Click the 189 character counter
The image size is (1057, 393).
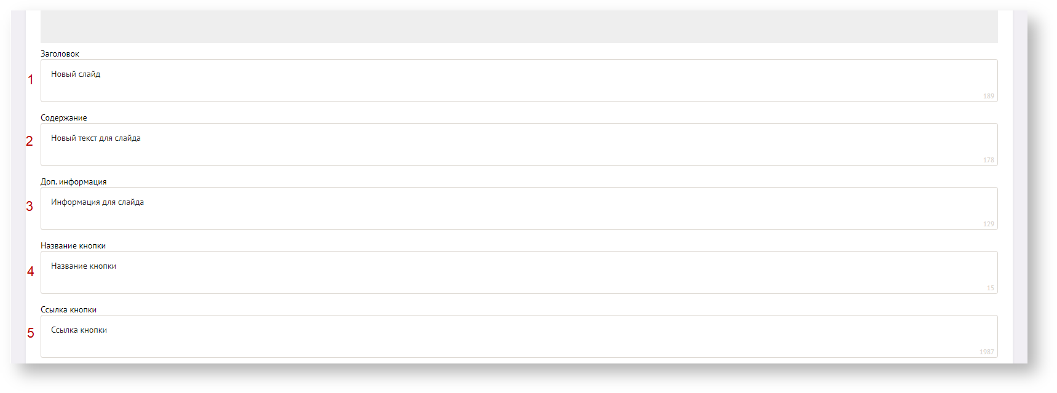(988, 96)
